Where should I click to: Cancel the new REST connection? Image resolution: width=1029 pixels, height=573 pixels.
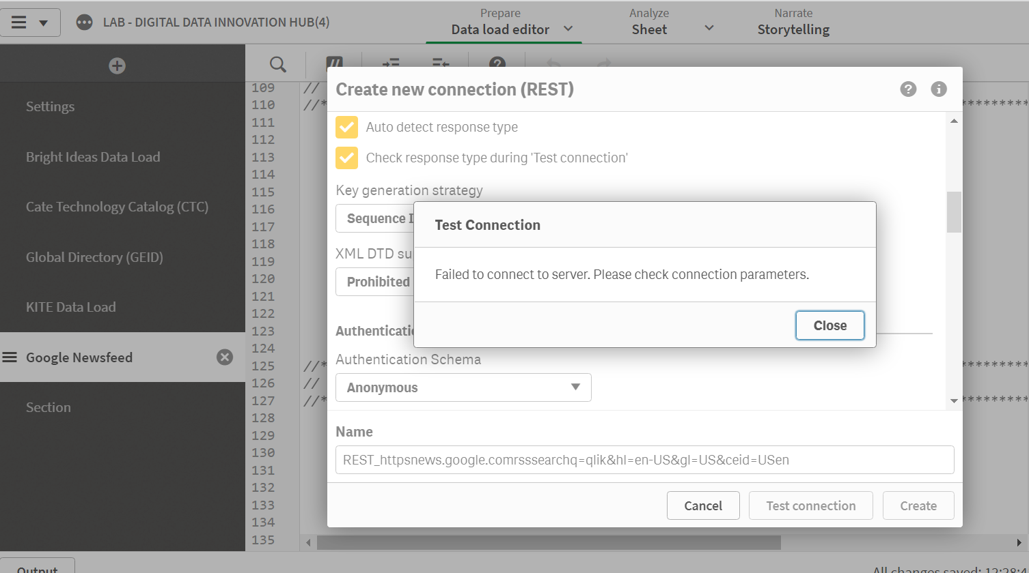pyautogui.click(x=703, y=505)
